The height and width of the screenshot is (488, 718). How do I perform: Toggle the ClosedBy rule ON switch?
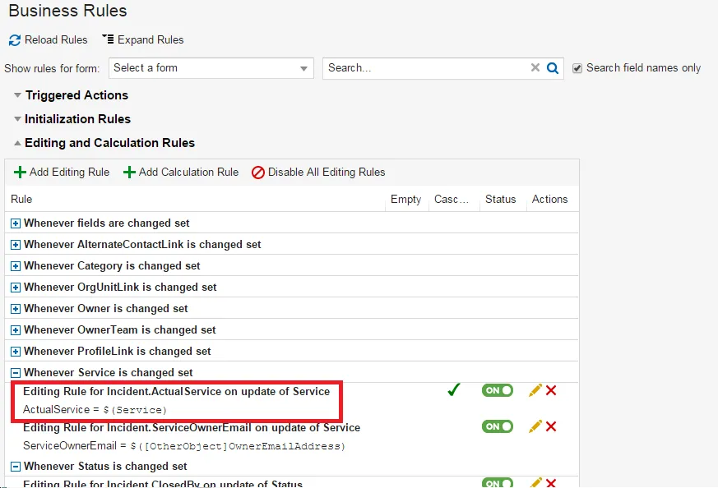pos(498,483)
